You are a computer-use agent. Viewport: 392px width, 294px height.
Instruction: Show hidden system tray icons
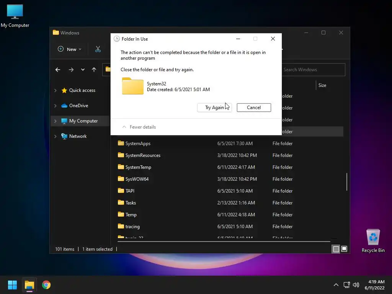coord(336,285)
